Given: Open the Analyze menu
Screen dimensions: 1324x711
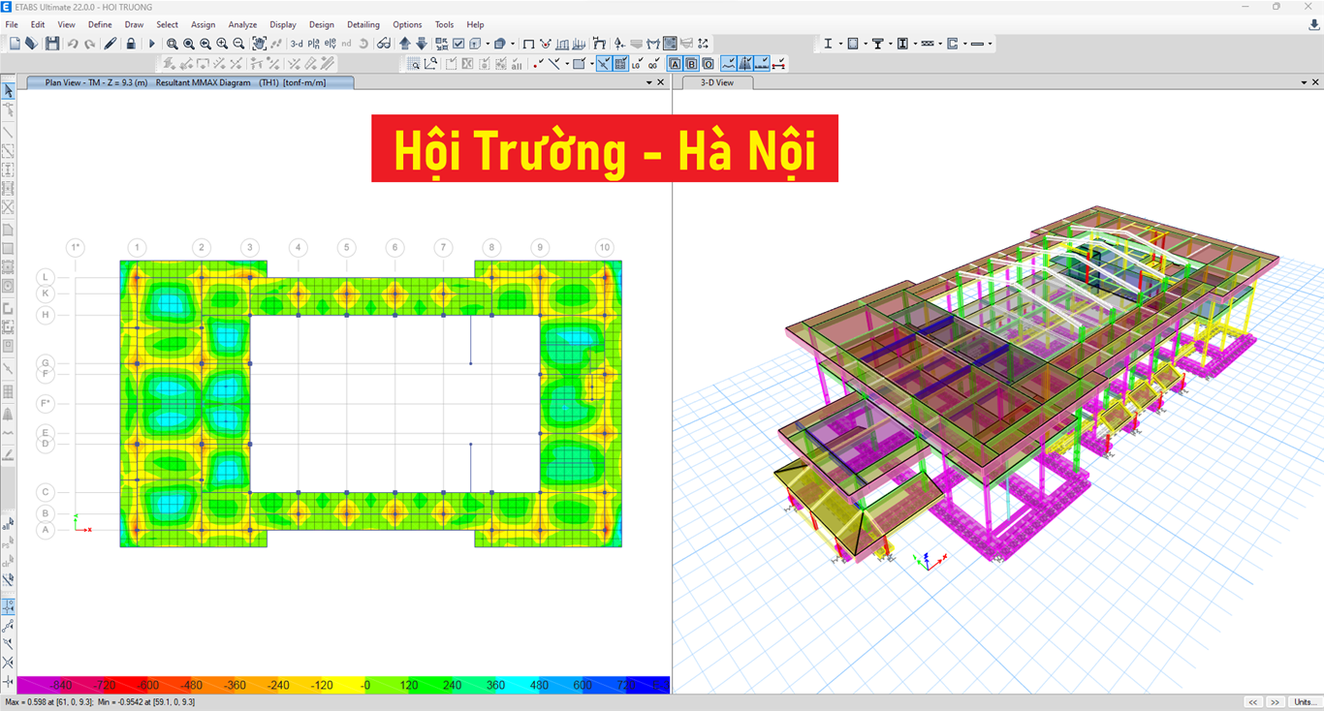Looking at the screenshot, I should pyautogui.click(x=242, y=24).
